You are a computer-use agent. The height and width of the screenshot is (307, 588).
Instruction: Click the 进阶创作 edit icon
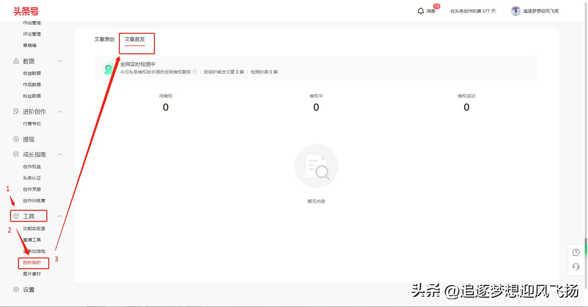(16, 111)
